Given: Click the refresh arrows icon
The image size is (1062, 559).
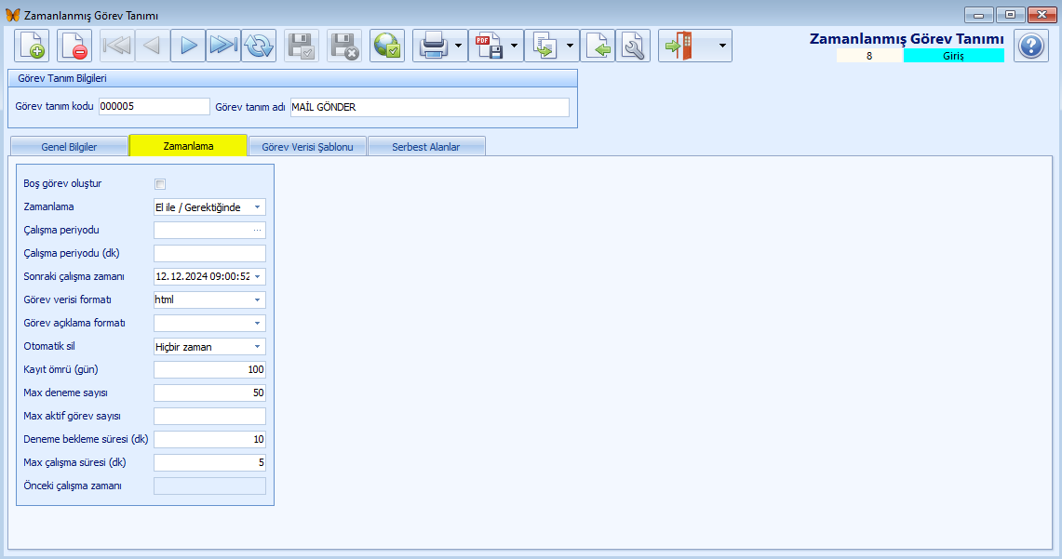Looking at the screenshot, I should (x=259, y=46).
